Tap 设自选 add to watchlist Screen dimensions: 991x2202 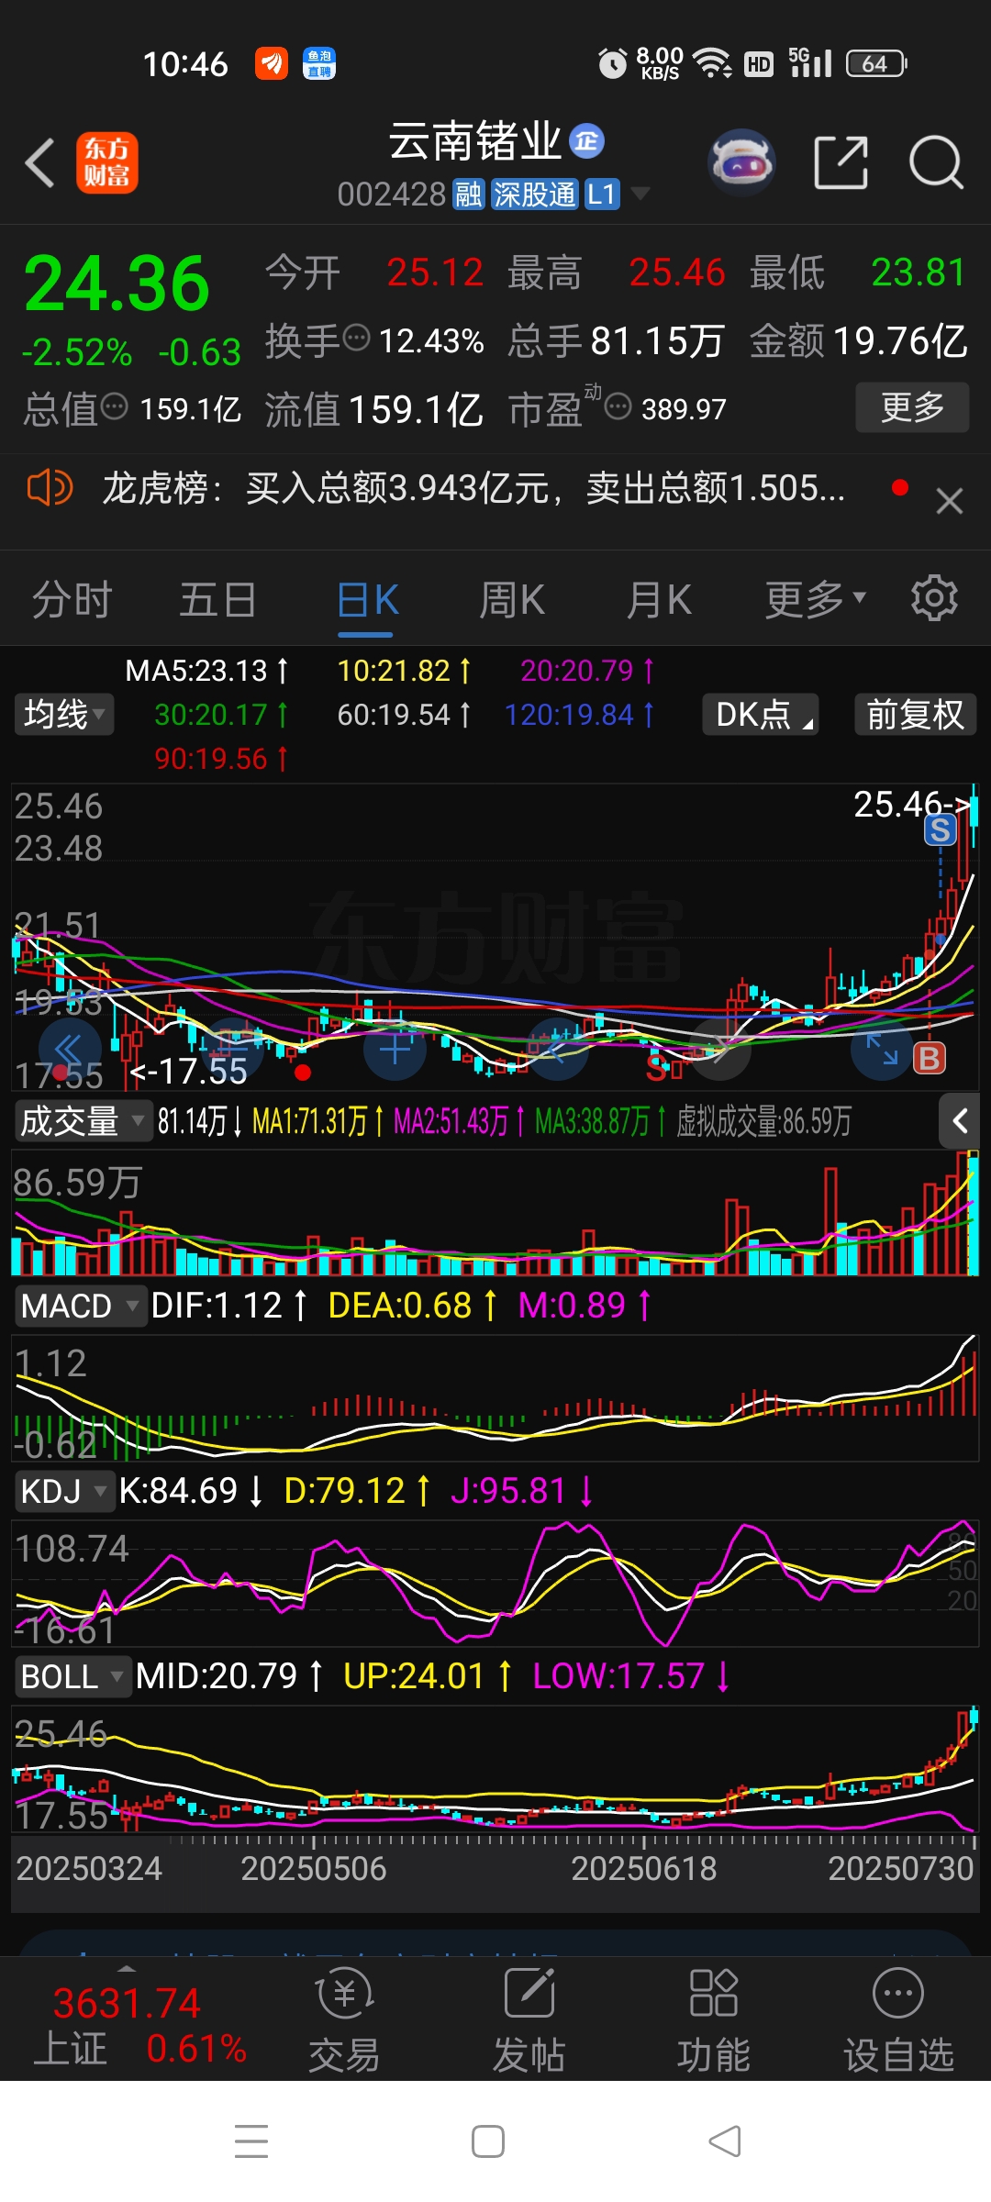click(898, 2019)
